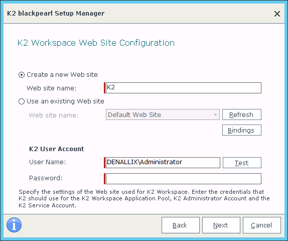
Task: Click the K2 blackpearl Setup Manager title bar
Action: [56, 14]
